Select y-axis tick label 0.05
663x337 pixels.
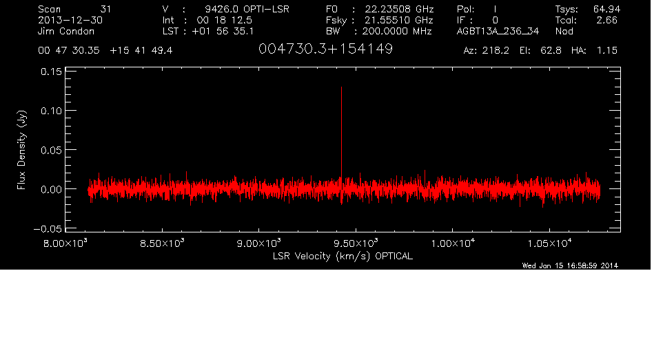tap(51, 150)
